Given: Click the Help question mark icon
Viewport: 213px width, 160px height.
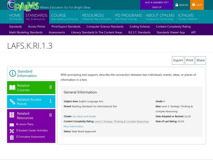Looking at the screenshot, I should 194,5.
